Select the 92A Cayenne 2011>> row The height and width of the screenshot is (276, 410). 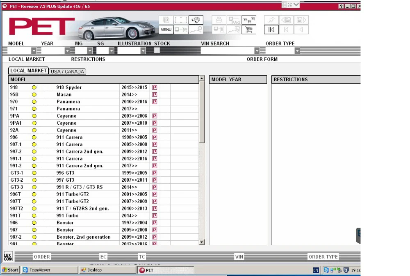(x=103, y=130)
